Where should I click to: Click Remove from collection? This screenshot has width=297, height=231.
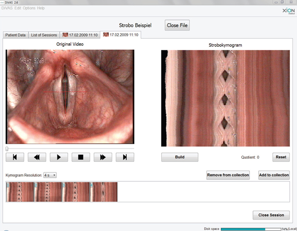tap(228, 175)
